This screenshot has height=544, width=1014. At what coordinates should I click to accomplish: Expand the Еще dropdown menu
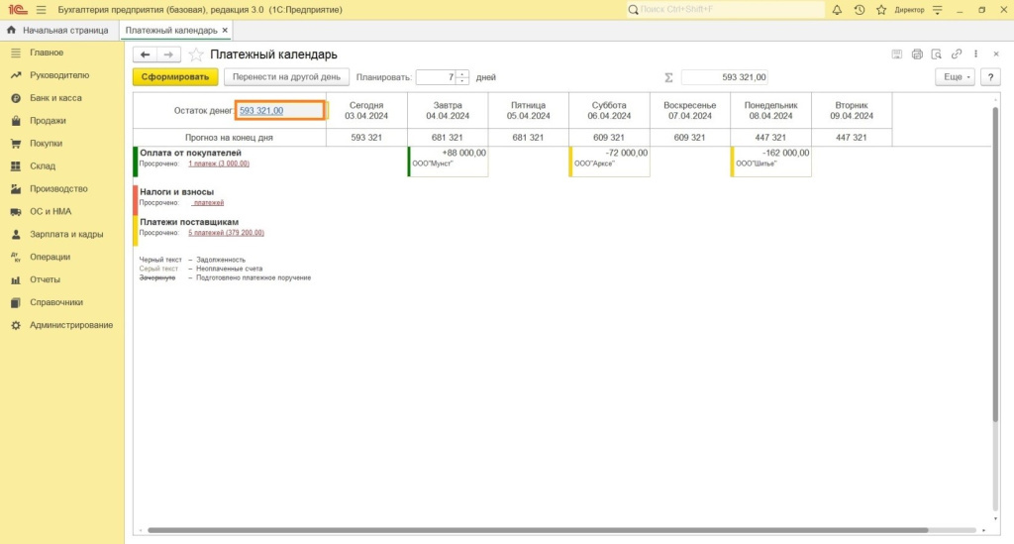[x=955, y=76]
